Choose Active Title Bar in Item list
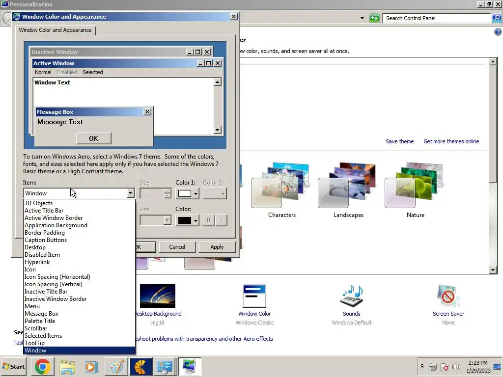Viewport: 503px width, 377px height. 79,210
